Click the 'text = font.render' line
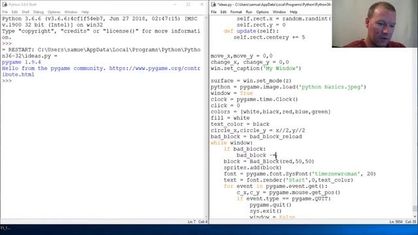This screenshot has height=235, width=418. pyautogui.click(x=289, y=180)
